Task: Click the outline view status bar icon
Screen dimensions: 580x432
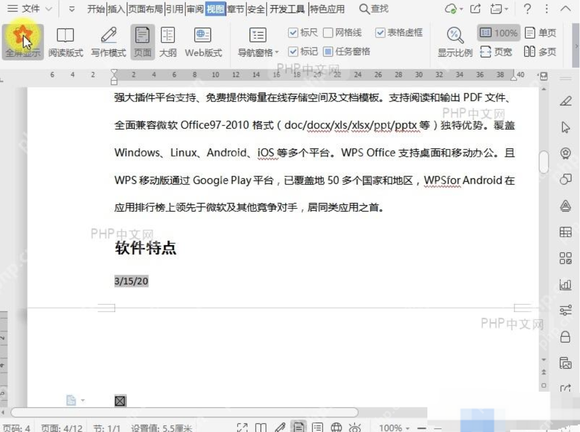Action: (317, 428)
